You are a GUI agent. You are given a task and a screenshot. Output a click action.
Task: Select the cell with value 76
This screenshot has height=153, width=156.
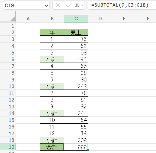click(x=76, y=39)
